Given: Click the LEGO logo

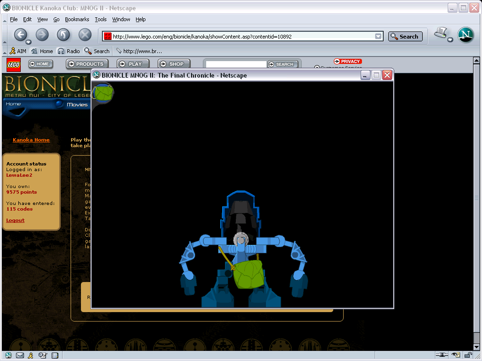Looking at the screenshot, I should tap(13, 64).
